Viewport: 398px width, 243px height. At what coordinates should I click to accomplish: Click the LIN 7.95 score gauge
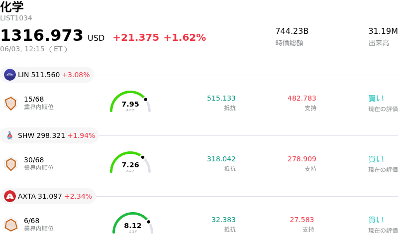130,102
